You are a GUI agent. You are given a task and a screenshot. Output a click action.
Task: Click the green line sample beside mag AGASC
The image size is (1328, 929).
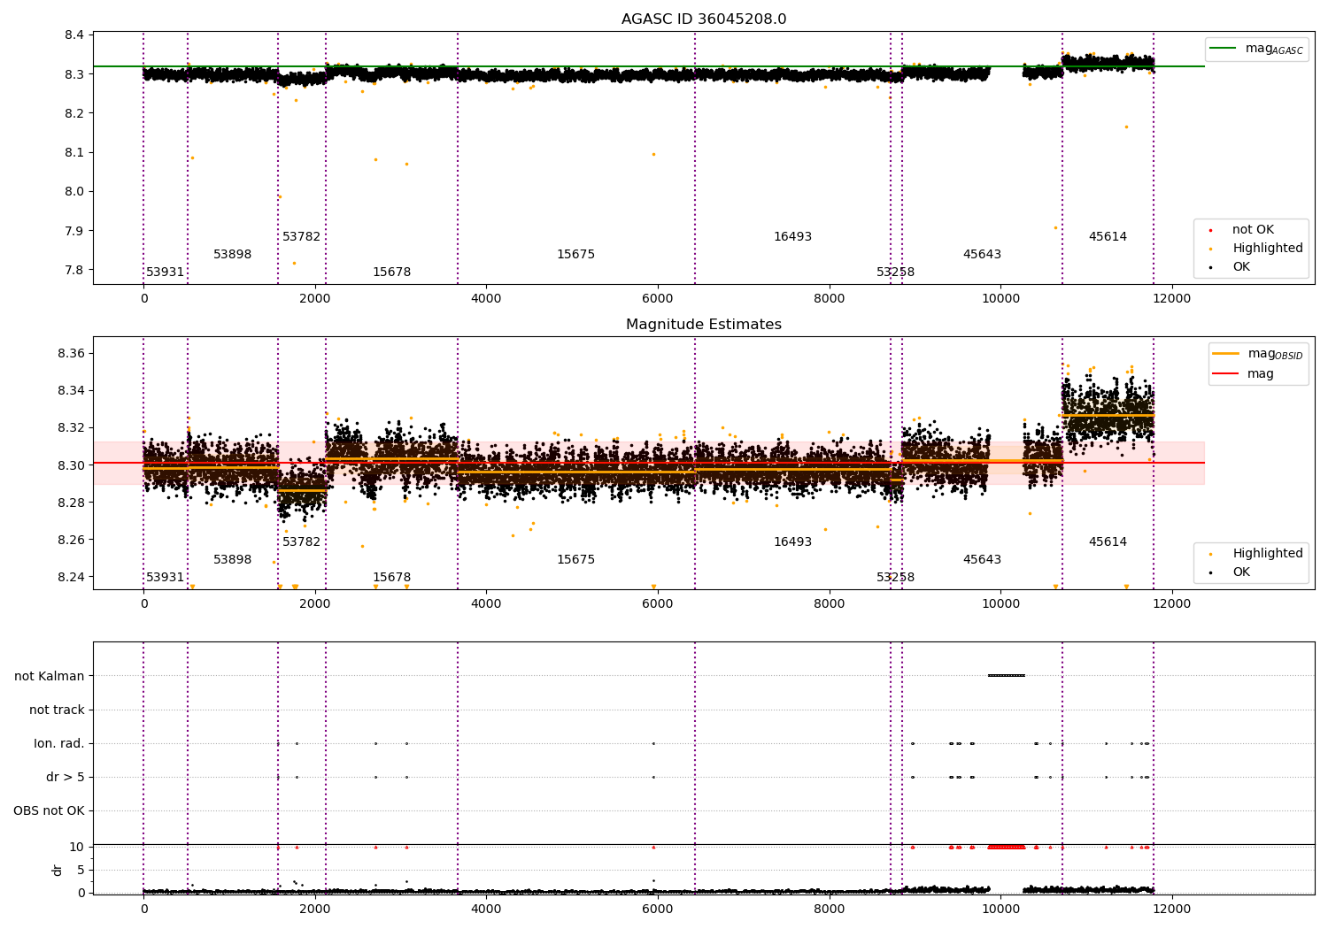tap(1224, 49)
